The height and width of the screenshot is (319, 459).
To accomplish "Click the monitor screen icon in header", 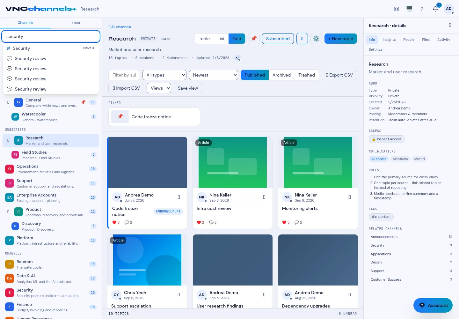I will [409, 9].
